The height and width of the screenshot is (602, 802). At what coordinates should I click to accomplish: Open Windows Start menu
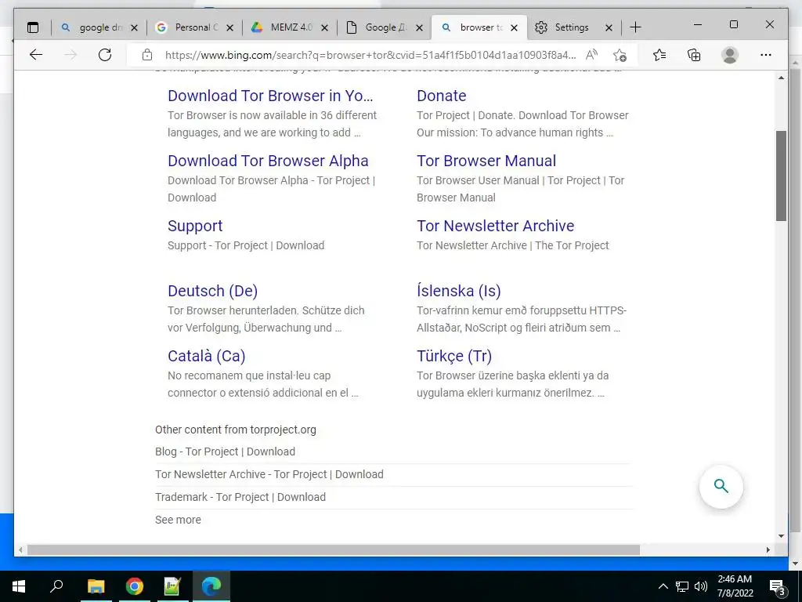[19, 586]
